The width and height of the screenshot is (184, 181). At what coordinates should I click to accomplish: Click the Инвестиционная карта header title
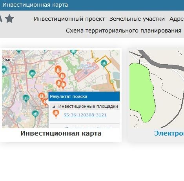tap(35, 5)
